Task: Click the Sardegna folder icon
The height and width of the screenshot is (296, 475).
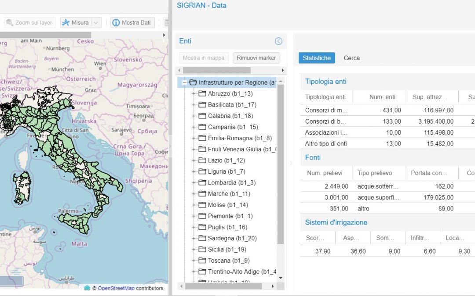Action: pos(202,238)
